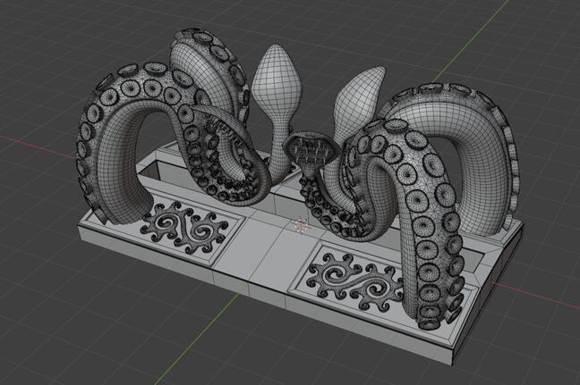Click empty grid floor in bottom-left corner
The height and width of the screenshot is (385, 580).
[54, 339]
